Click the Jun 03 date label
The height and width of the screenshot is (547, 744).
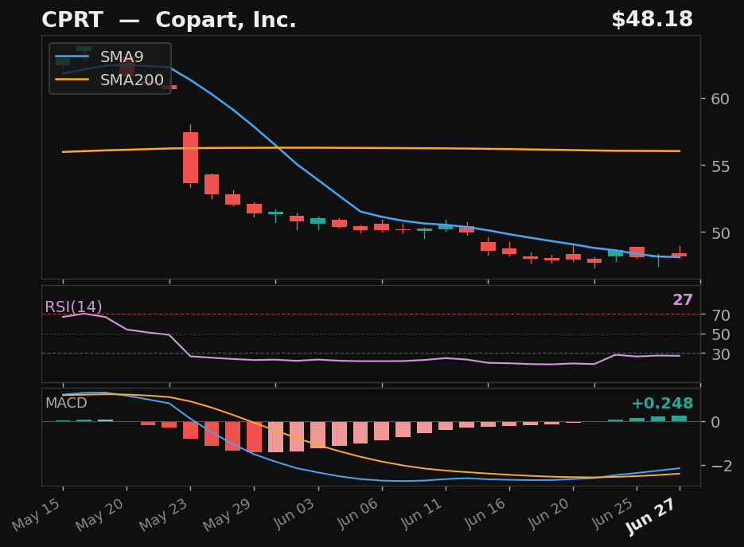(294, 514)
